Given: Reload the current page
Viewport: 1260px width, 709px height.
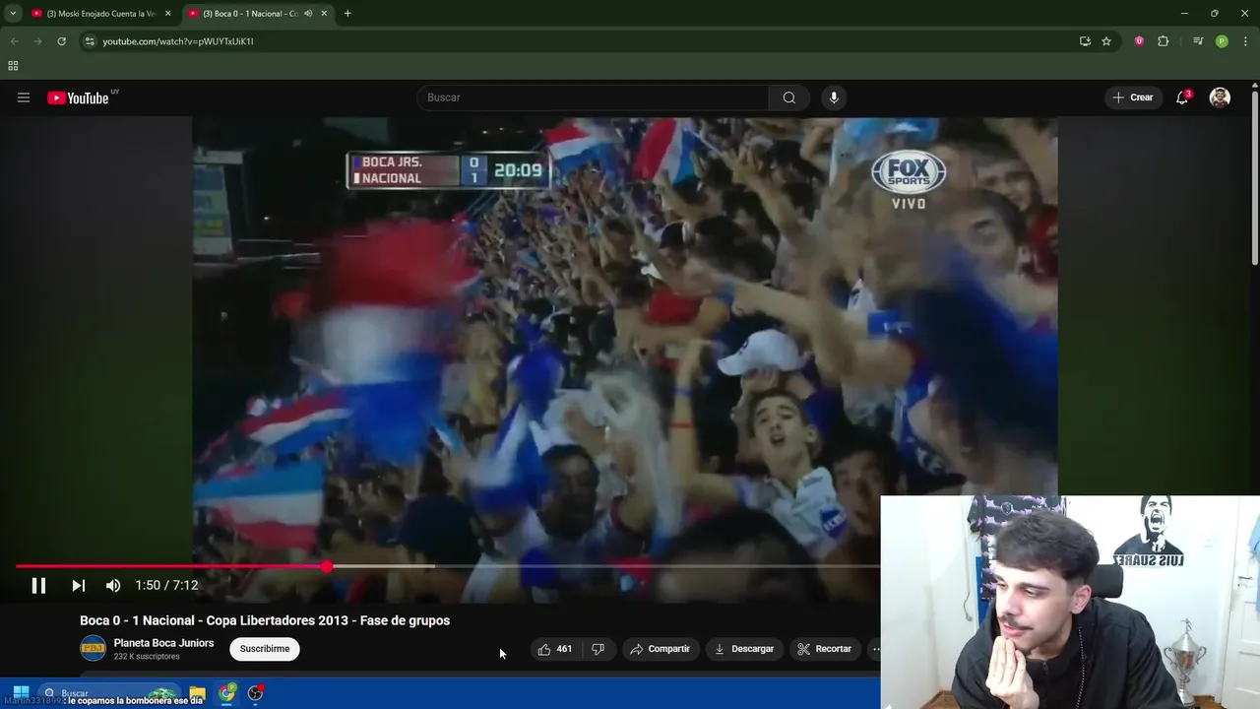Looking at the screenshot, I should pyautogui.click(x=61, y=41).
